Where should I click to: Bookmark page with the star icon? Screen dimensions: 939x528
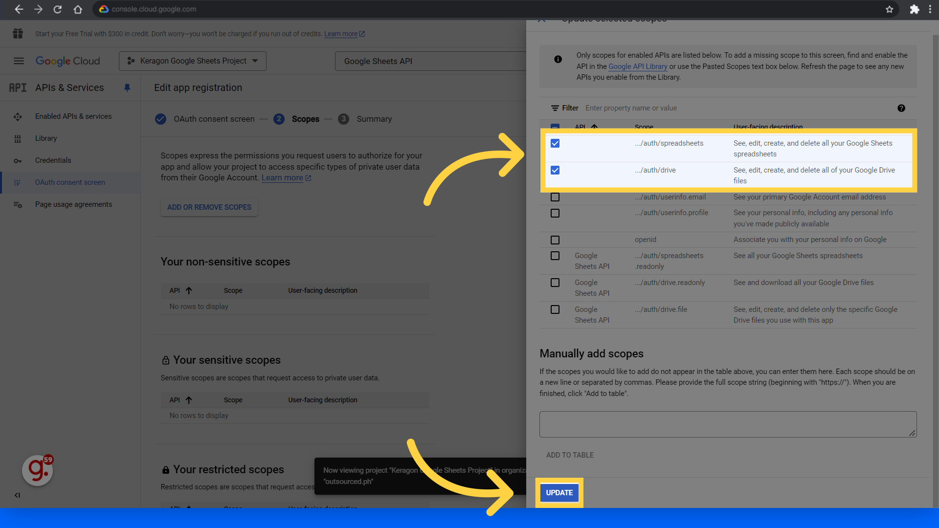(x=889, y=9)
